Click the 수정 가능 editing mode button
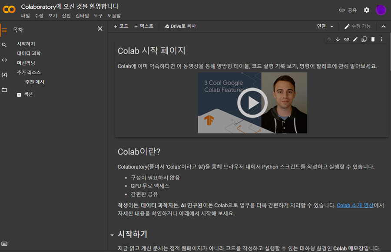The width and height of the screenshot is (391, 252). [x=358, y=26]
